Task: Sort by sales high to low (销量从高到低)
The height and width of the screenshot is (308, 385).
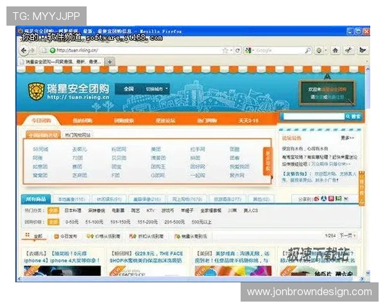Action: 191,236
